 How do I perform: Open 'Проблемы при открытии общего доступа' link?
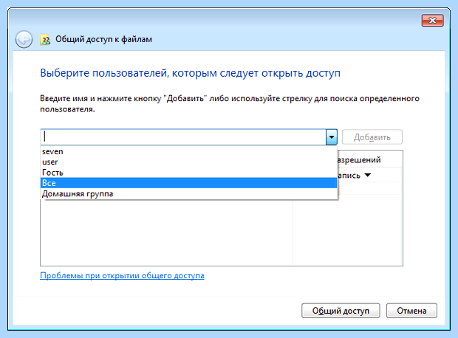(x=122, y=275)
